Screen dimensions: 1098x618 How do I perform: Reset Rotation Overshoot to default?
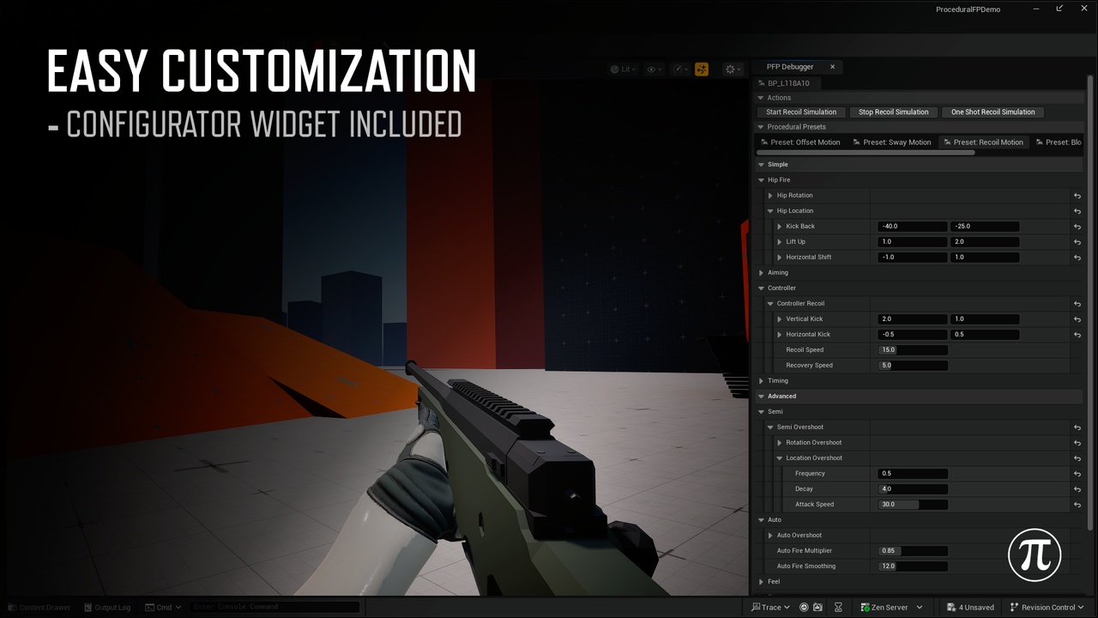tap(1077, 443)
